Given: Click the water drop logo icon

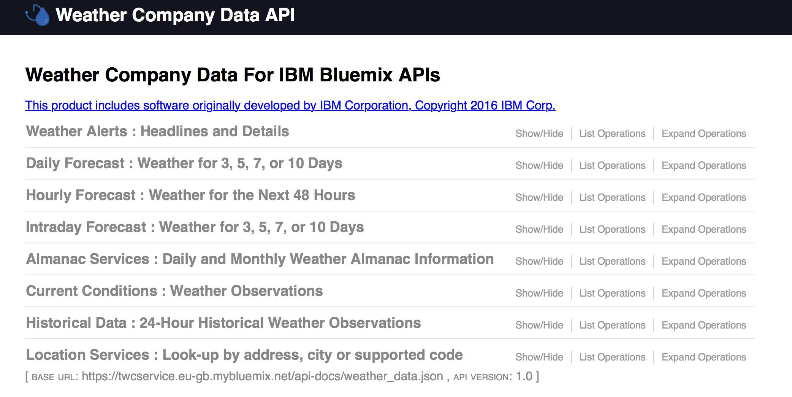Looking at the screenshot, I should (x=37, y=15).
